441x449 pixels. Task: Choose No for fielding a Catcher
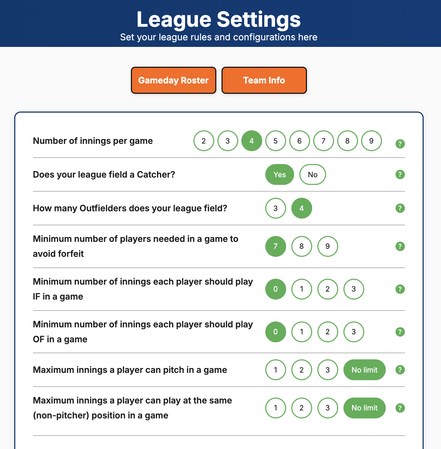pyautogui.click(x=312, y=174)
